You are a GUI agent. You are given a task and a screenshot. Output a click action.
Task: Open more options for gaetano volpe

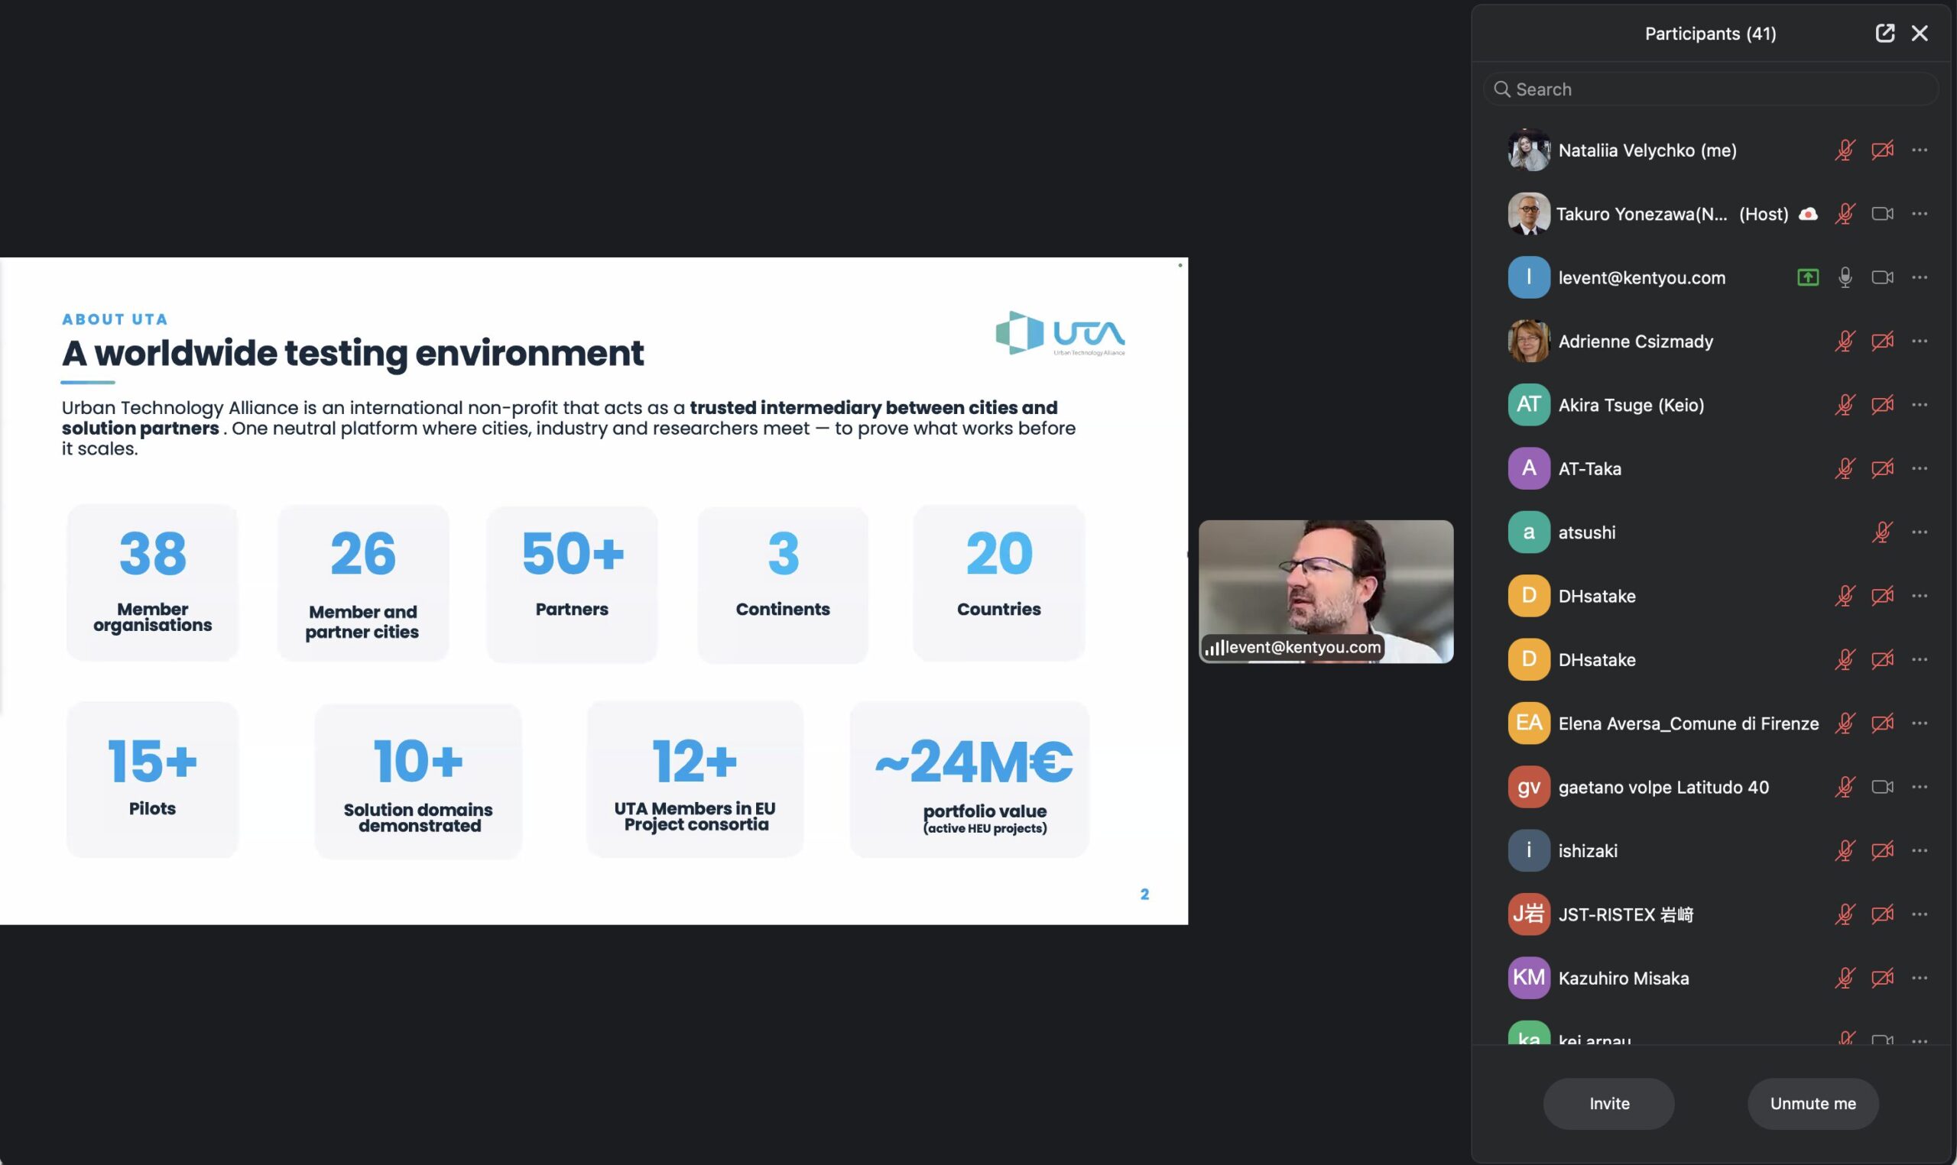tap(1920, 787)
